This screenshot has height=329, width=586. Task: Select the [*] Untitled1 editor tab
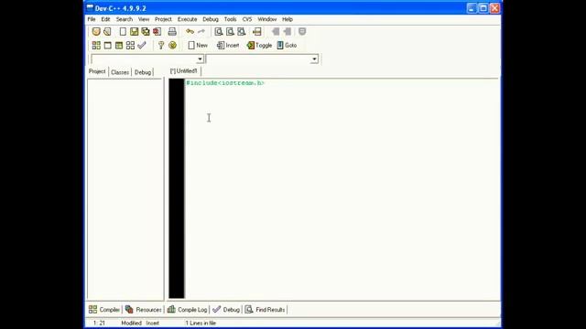(x=183, y=71)
